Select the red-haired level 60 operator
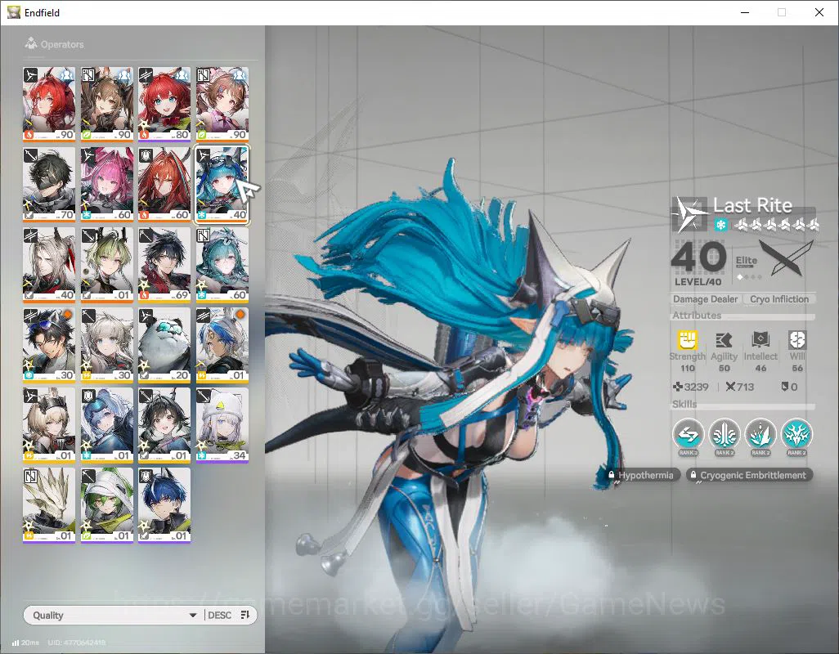 click(164, 185)
